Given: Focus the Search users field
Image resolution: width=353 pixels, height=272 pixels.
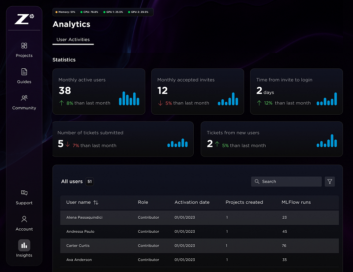Looking at the screenshot, I should [286, 182].
